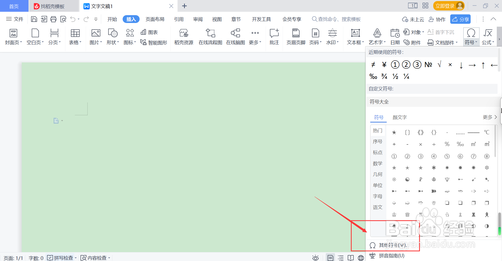
Task: Open 拼音指南 pinyin guide
Action: pos(387,256)
